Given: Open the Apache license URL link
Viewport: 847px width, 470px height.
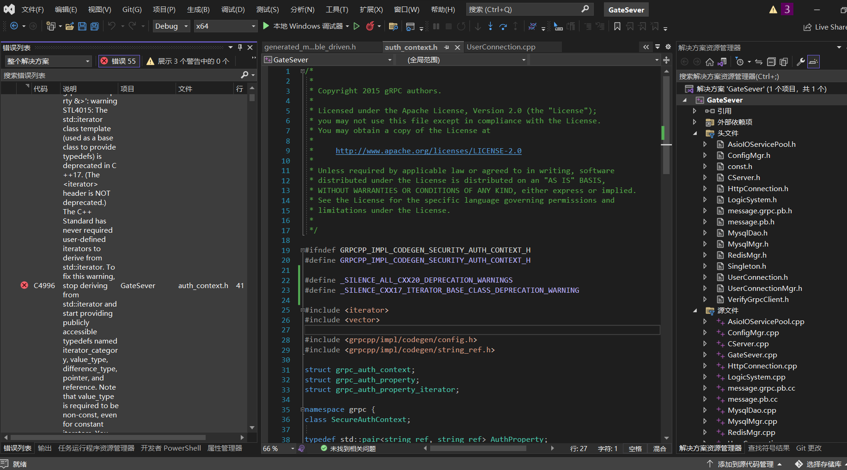Looking at the screenshot, I should pyautogui.click(x=428, y=151).
